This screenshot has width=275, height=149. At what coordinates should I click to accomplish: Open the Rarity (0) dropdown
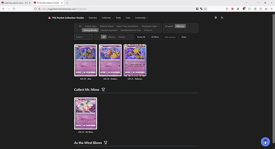141,37
